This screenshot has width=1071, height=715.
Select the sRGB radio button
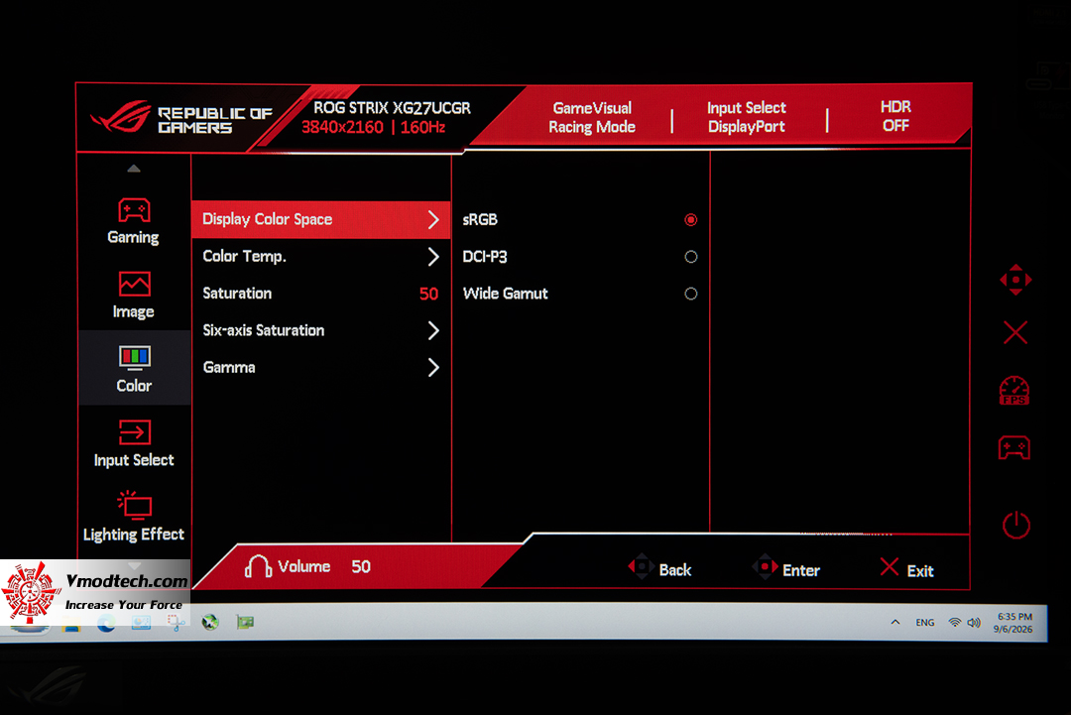690,220
